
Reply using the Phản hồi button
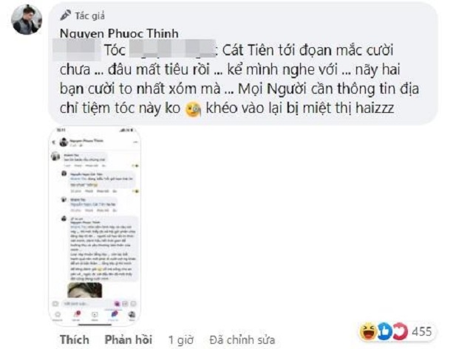(128, 339)
